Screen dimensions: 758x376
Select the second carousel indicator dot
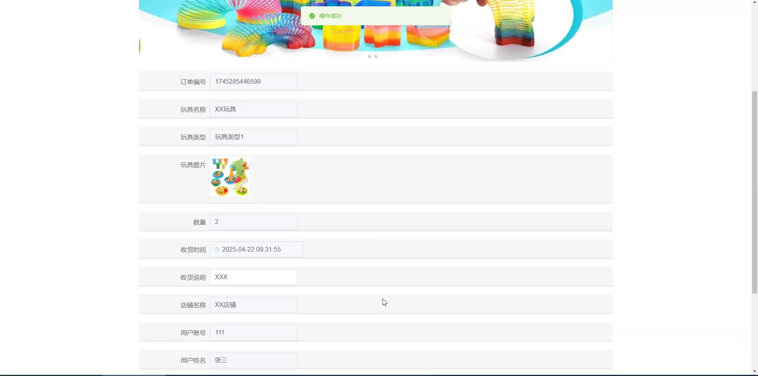coord(376,56)
